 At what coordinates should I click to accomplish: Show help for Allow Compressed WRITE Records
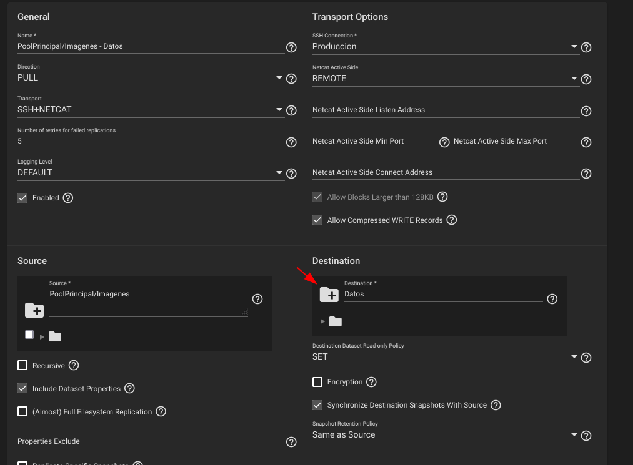(x=451, y=220)
